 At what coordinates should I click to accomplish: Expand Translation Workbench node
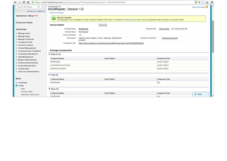tap(17, 54)
